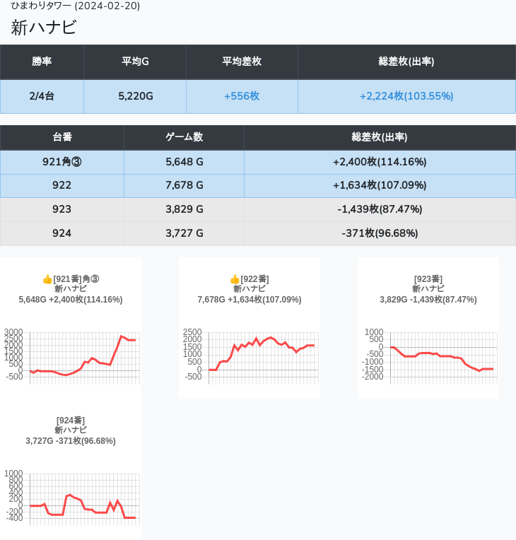Select row for machine 921角③

click(62, 162)
